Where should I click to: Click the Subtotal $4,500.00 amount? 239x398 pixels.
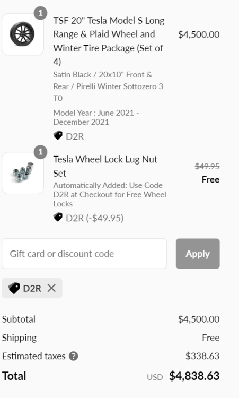click(199, 319)
